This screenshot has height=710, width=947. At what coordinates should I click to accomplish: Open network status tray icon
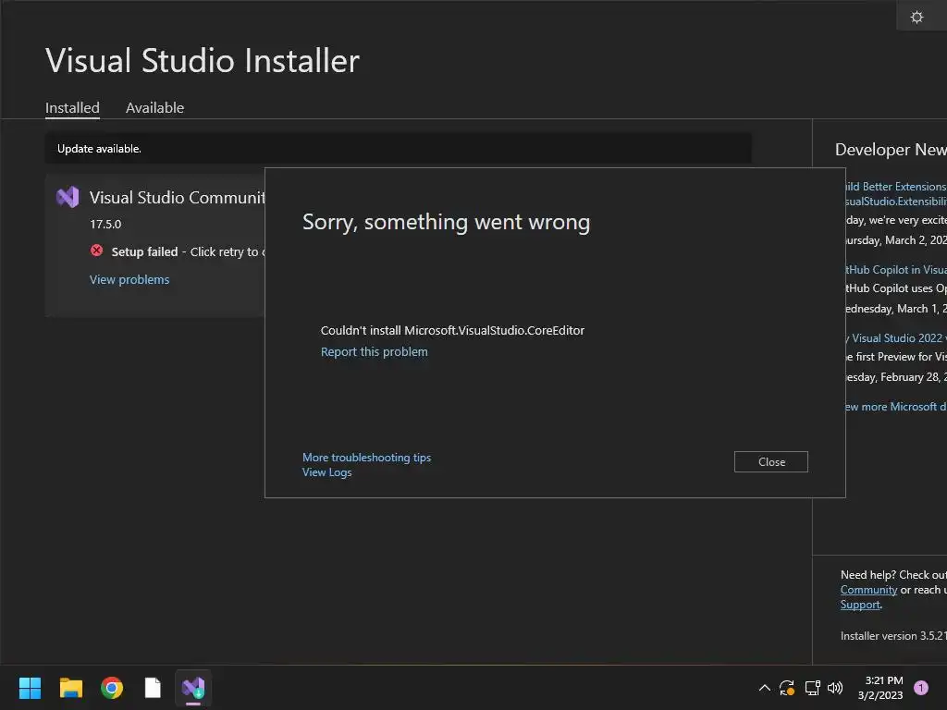[x=812, y=688]
